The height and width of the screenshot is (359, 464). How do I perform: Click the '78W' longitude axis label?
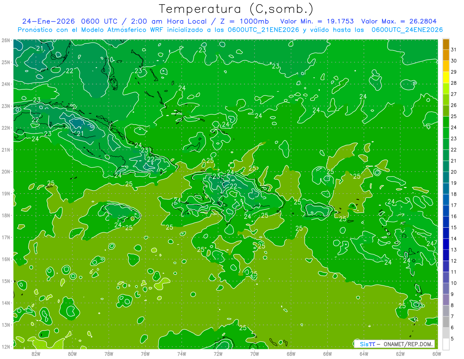[x=109, y=354]
